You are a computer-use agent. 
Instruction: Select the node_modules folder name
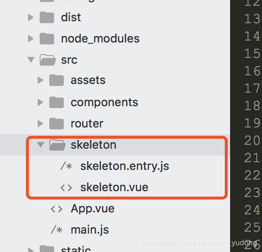100,39
